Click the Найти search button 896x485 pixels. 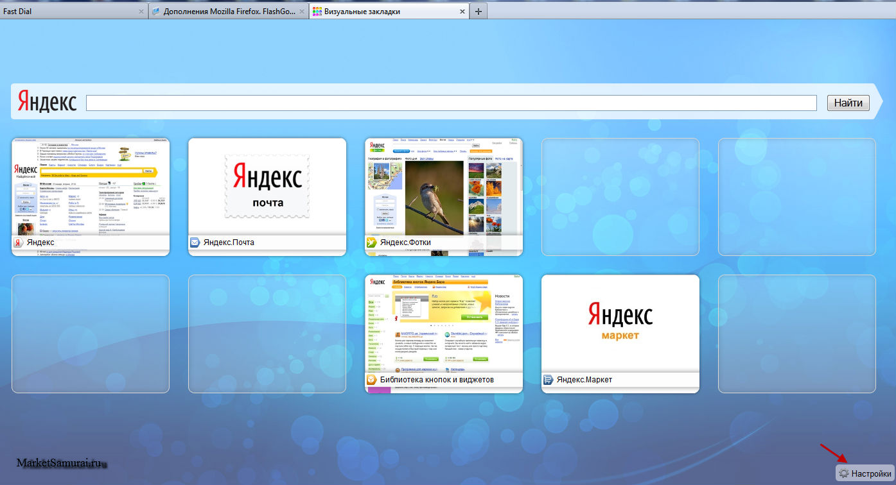(848, 103)
